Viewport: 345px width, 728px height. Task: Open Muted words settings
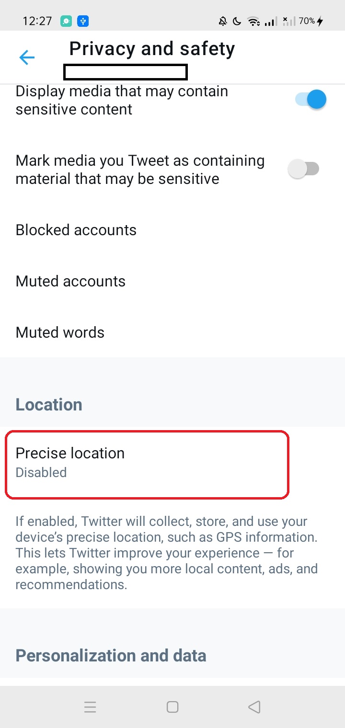coord(60,332)
